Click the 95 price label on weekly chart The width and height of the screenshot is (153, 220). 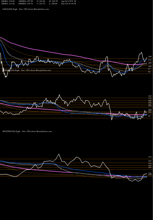(x=149, y=116)
